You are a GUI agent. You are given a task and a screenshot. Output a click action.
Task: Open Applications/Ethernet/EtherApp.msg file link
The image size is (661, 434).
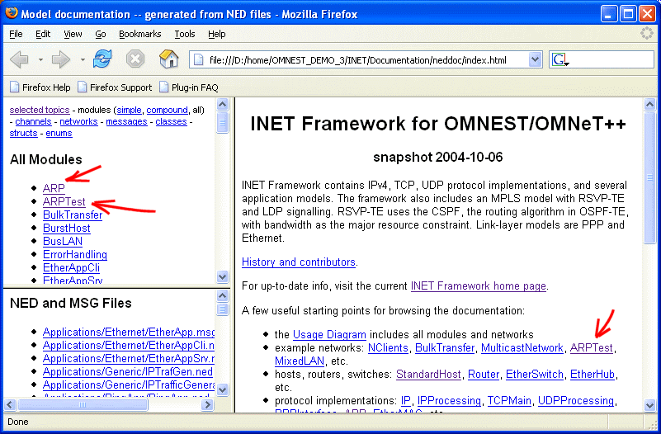129,332
